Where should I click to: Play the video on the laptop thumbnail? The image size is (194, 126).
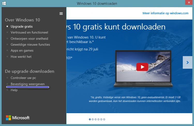click(142, 67)
